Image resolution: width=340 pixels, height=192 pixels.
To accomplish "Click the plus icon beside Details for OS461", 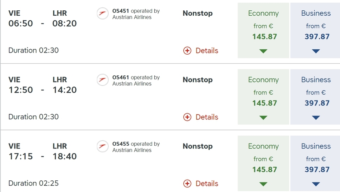I will pos(187,117).
